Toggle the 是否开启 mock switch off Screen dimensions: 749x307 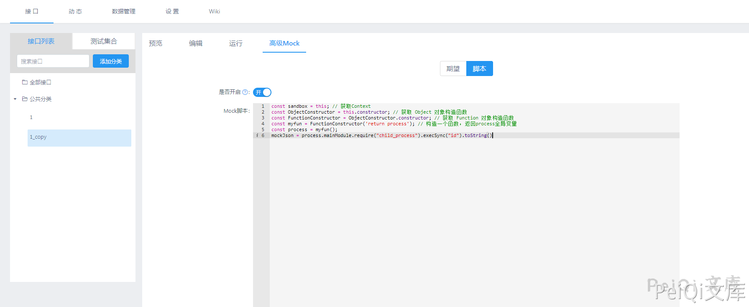pyautogui.click(x=262, y=92)
